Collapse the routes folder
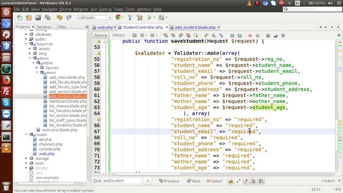This screenshot has width=343, height=193. point(26,135)
